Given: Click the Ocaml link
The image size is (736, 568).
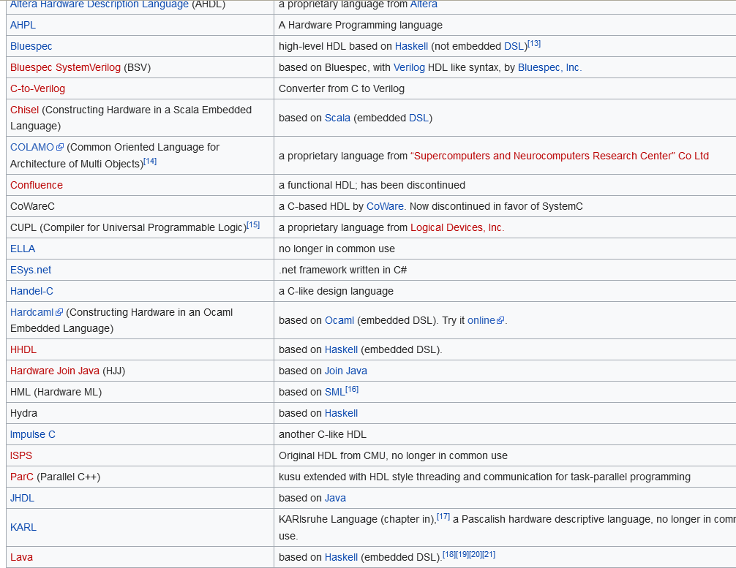Looking at the screenshot, I should tap(339, 320).
